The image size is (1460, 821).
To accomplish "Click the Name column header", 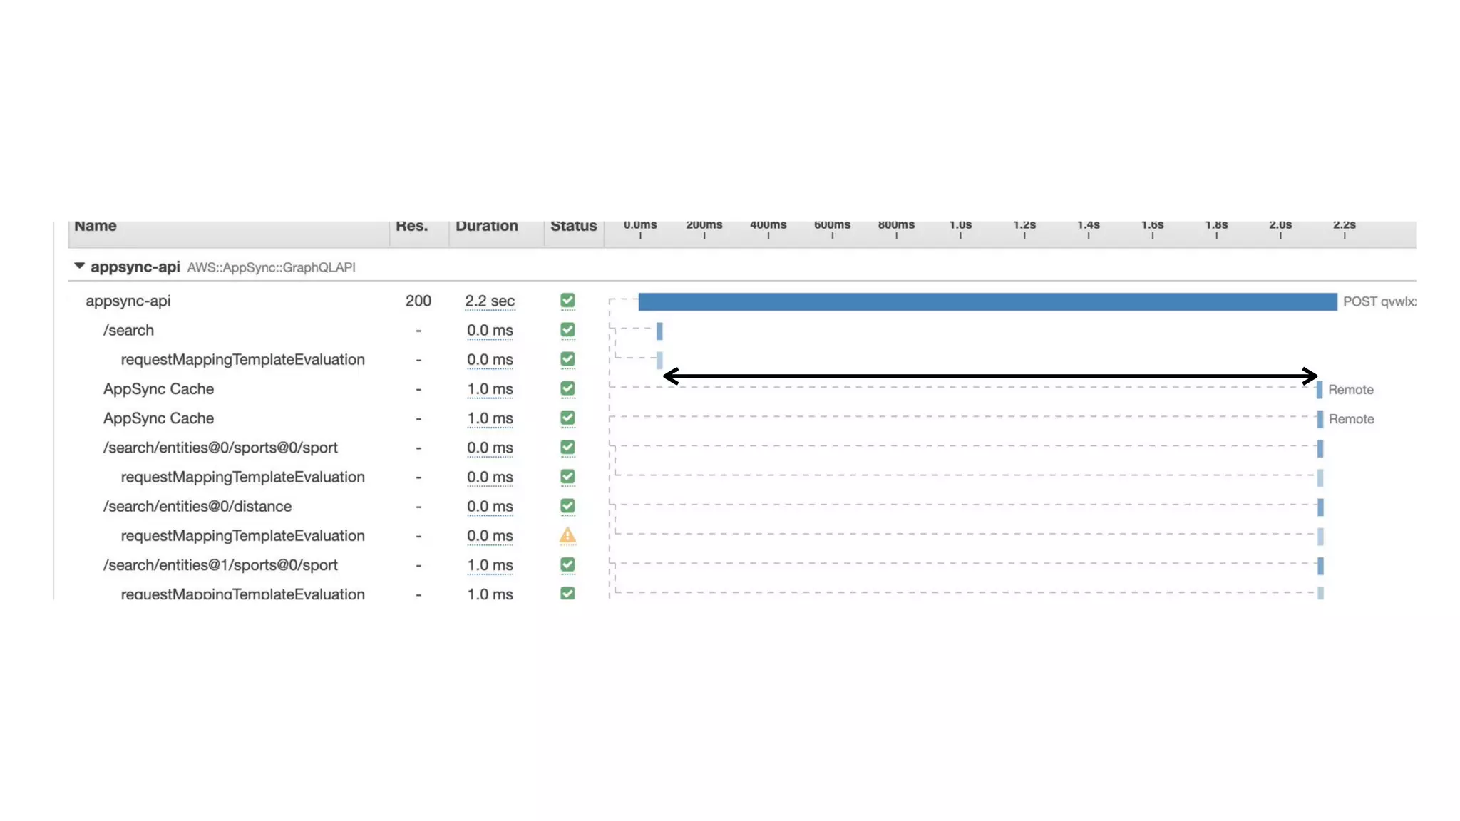I will coord(96,227).
